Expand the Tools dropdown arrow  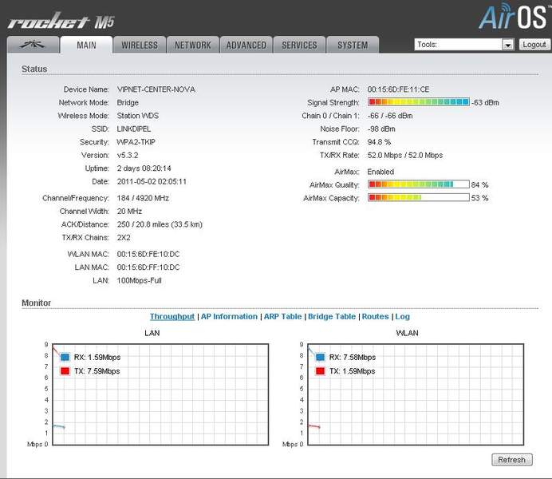(507, 45)
